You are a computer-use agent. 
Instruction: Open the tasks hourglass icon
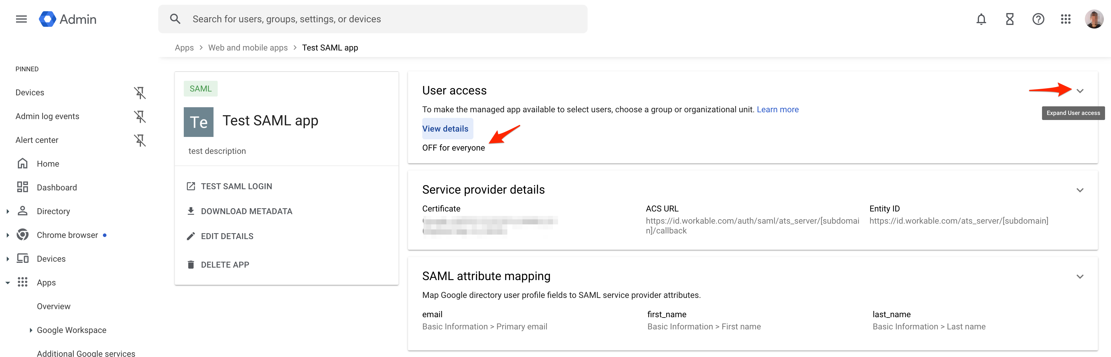(1009, 19)
